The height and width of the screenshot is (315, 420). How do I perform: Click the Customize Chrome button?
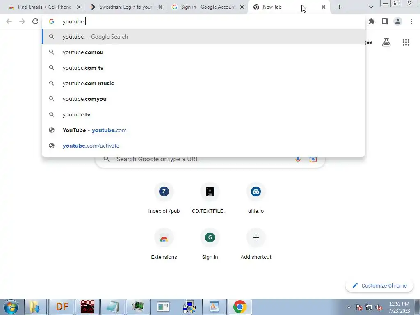[x=380, y=286]
